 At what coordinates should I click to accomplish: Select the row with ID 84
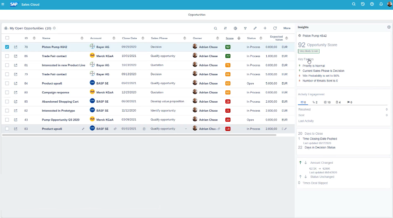pyautogui.click(x=7, y=83)
